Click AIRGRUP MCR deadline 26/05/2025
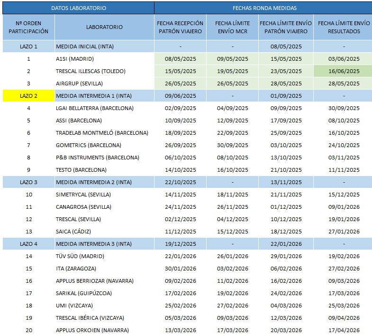This screenshot has width=372, height=335. (x=233, y=84)
